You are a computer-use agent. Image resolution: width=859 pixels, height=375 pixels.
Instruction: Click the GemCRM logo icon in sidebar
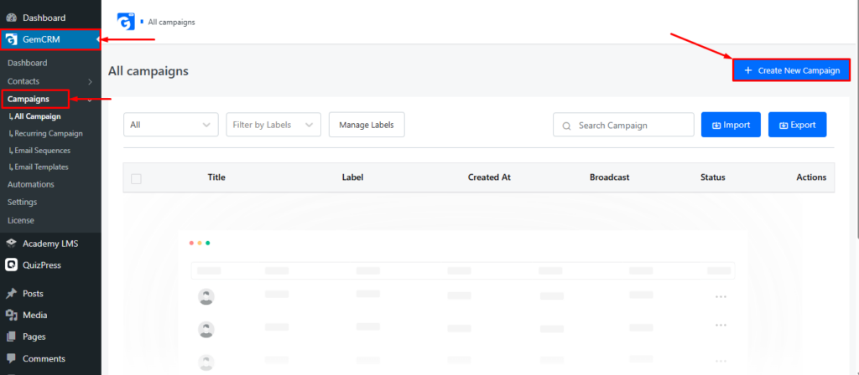[x=12, y=39]
